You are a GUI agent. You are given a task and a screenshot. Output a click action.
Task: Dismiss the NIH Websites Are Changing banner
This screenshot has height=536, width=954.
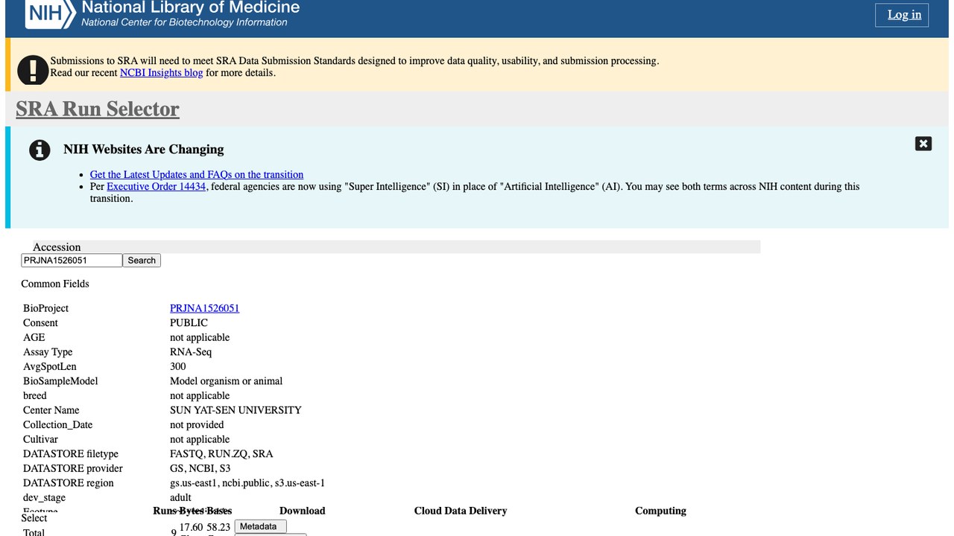pyautogui.click(x=923, y=144)
